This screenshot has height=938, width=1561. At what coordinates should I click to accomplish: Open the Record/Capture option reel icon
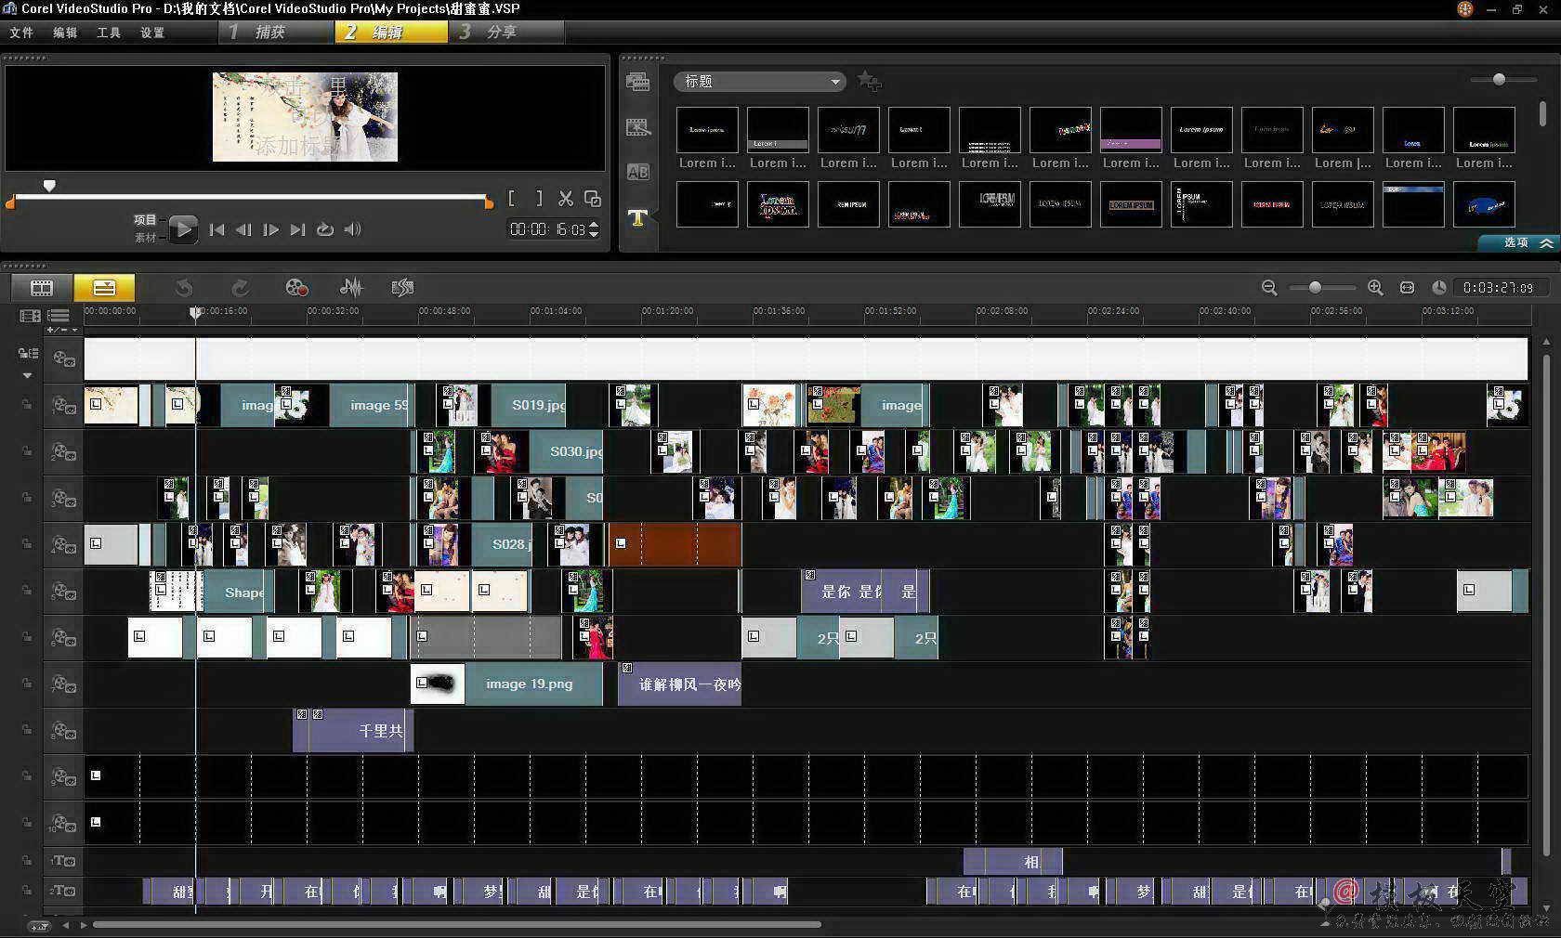point(296,287)
